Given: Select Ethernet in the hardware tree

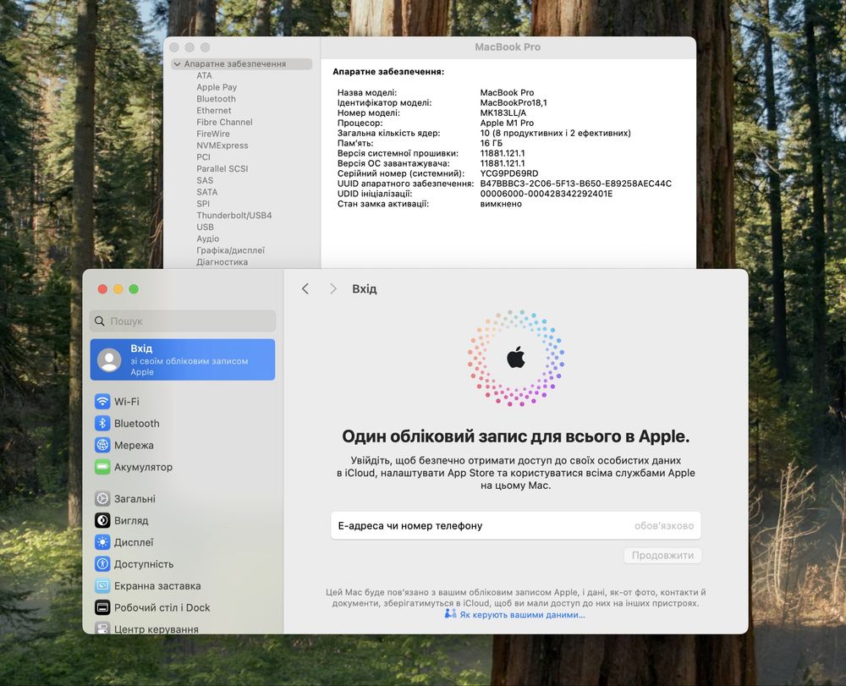Looking at the screenshot, I should [x=214, y=111].
